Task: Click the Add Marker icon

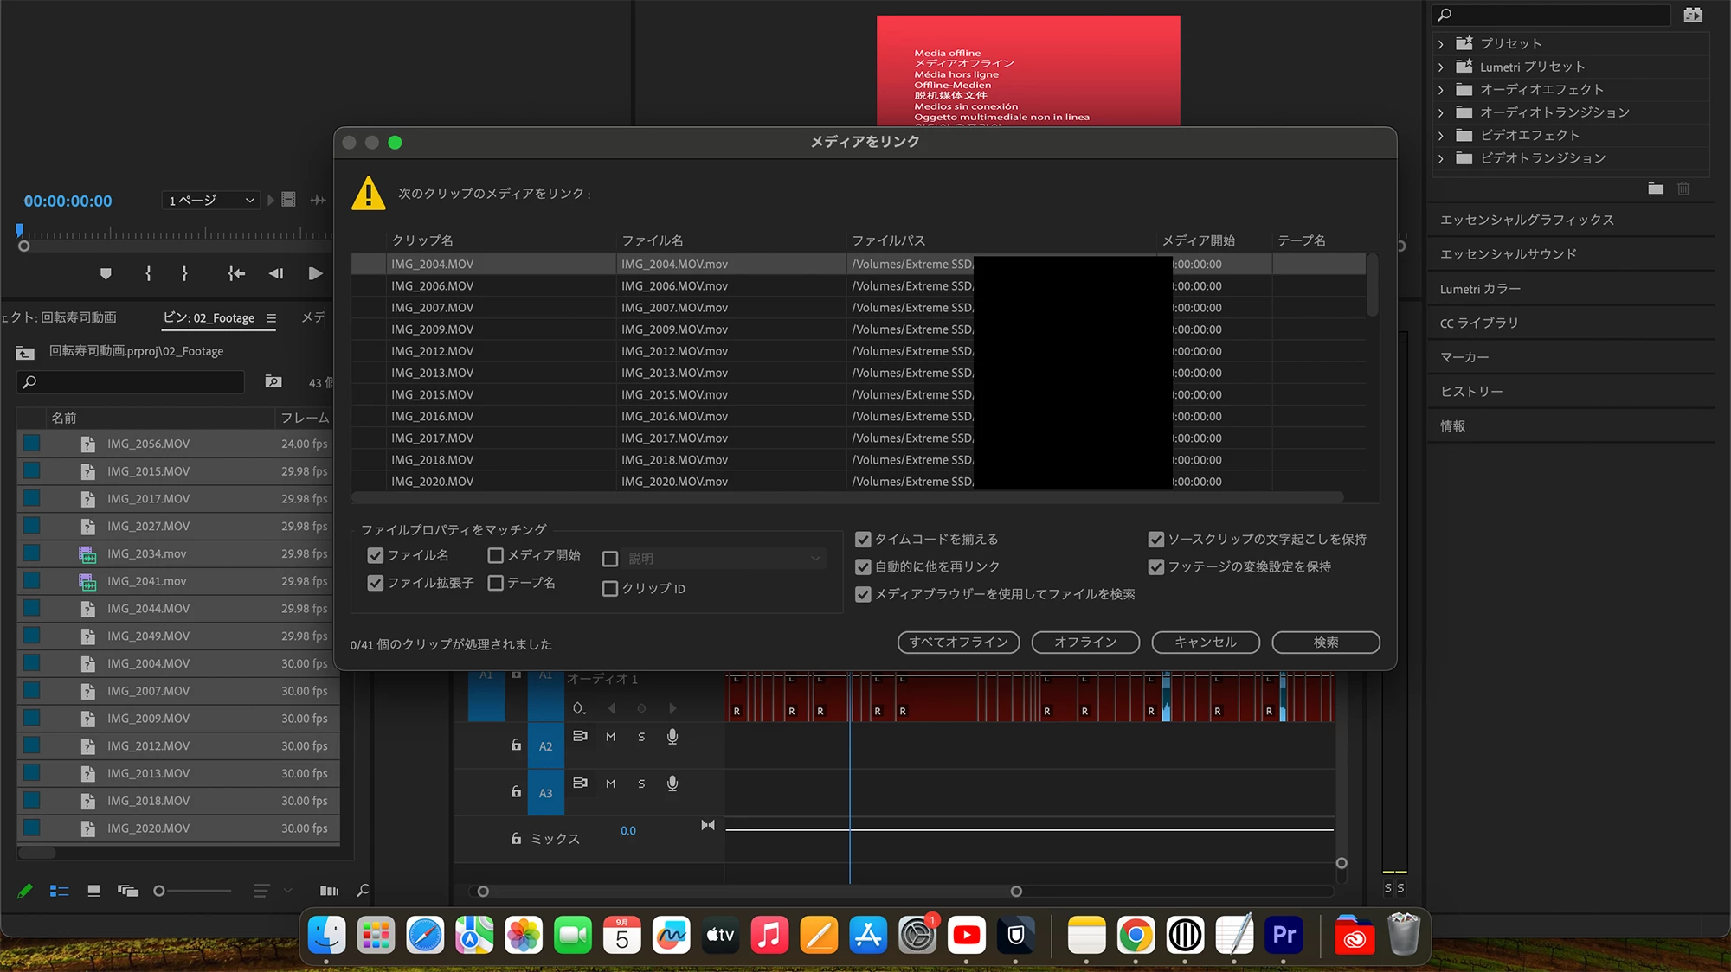Action: click(106, 273)
